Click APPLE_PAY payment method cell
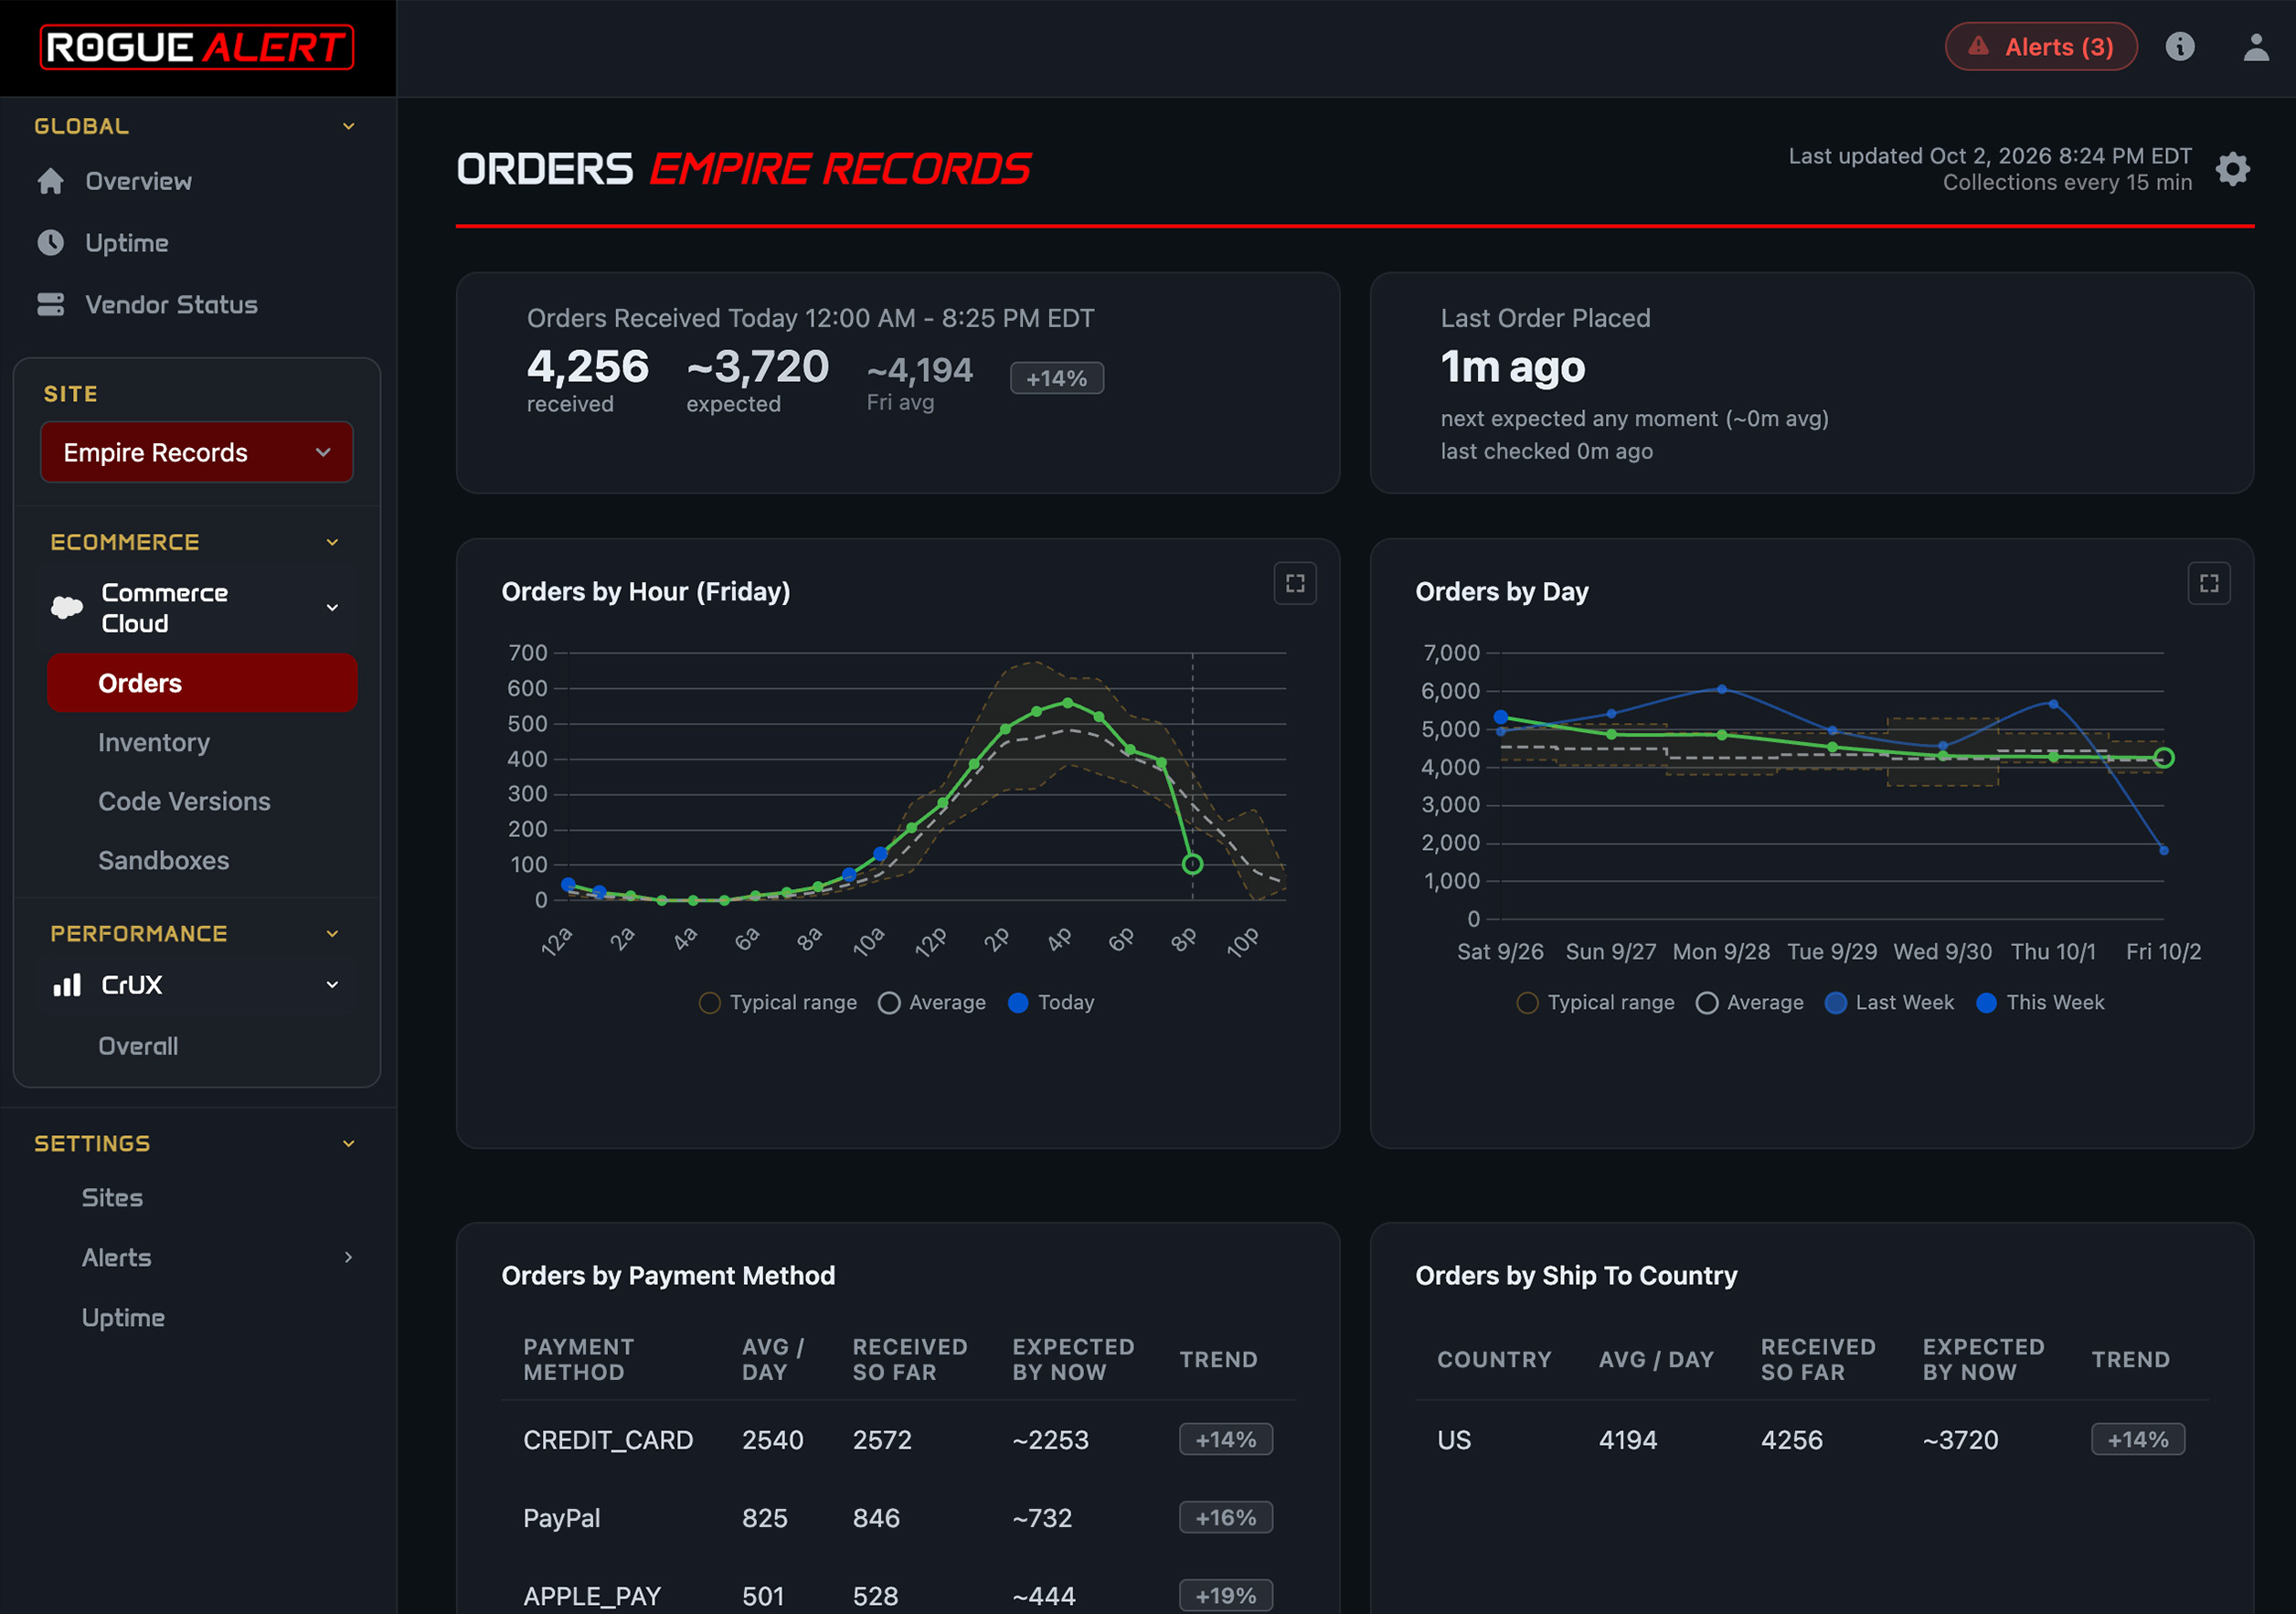The height and width of the screenshot is (1614, 2296). (592, 1596)
